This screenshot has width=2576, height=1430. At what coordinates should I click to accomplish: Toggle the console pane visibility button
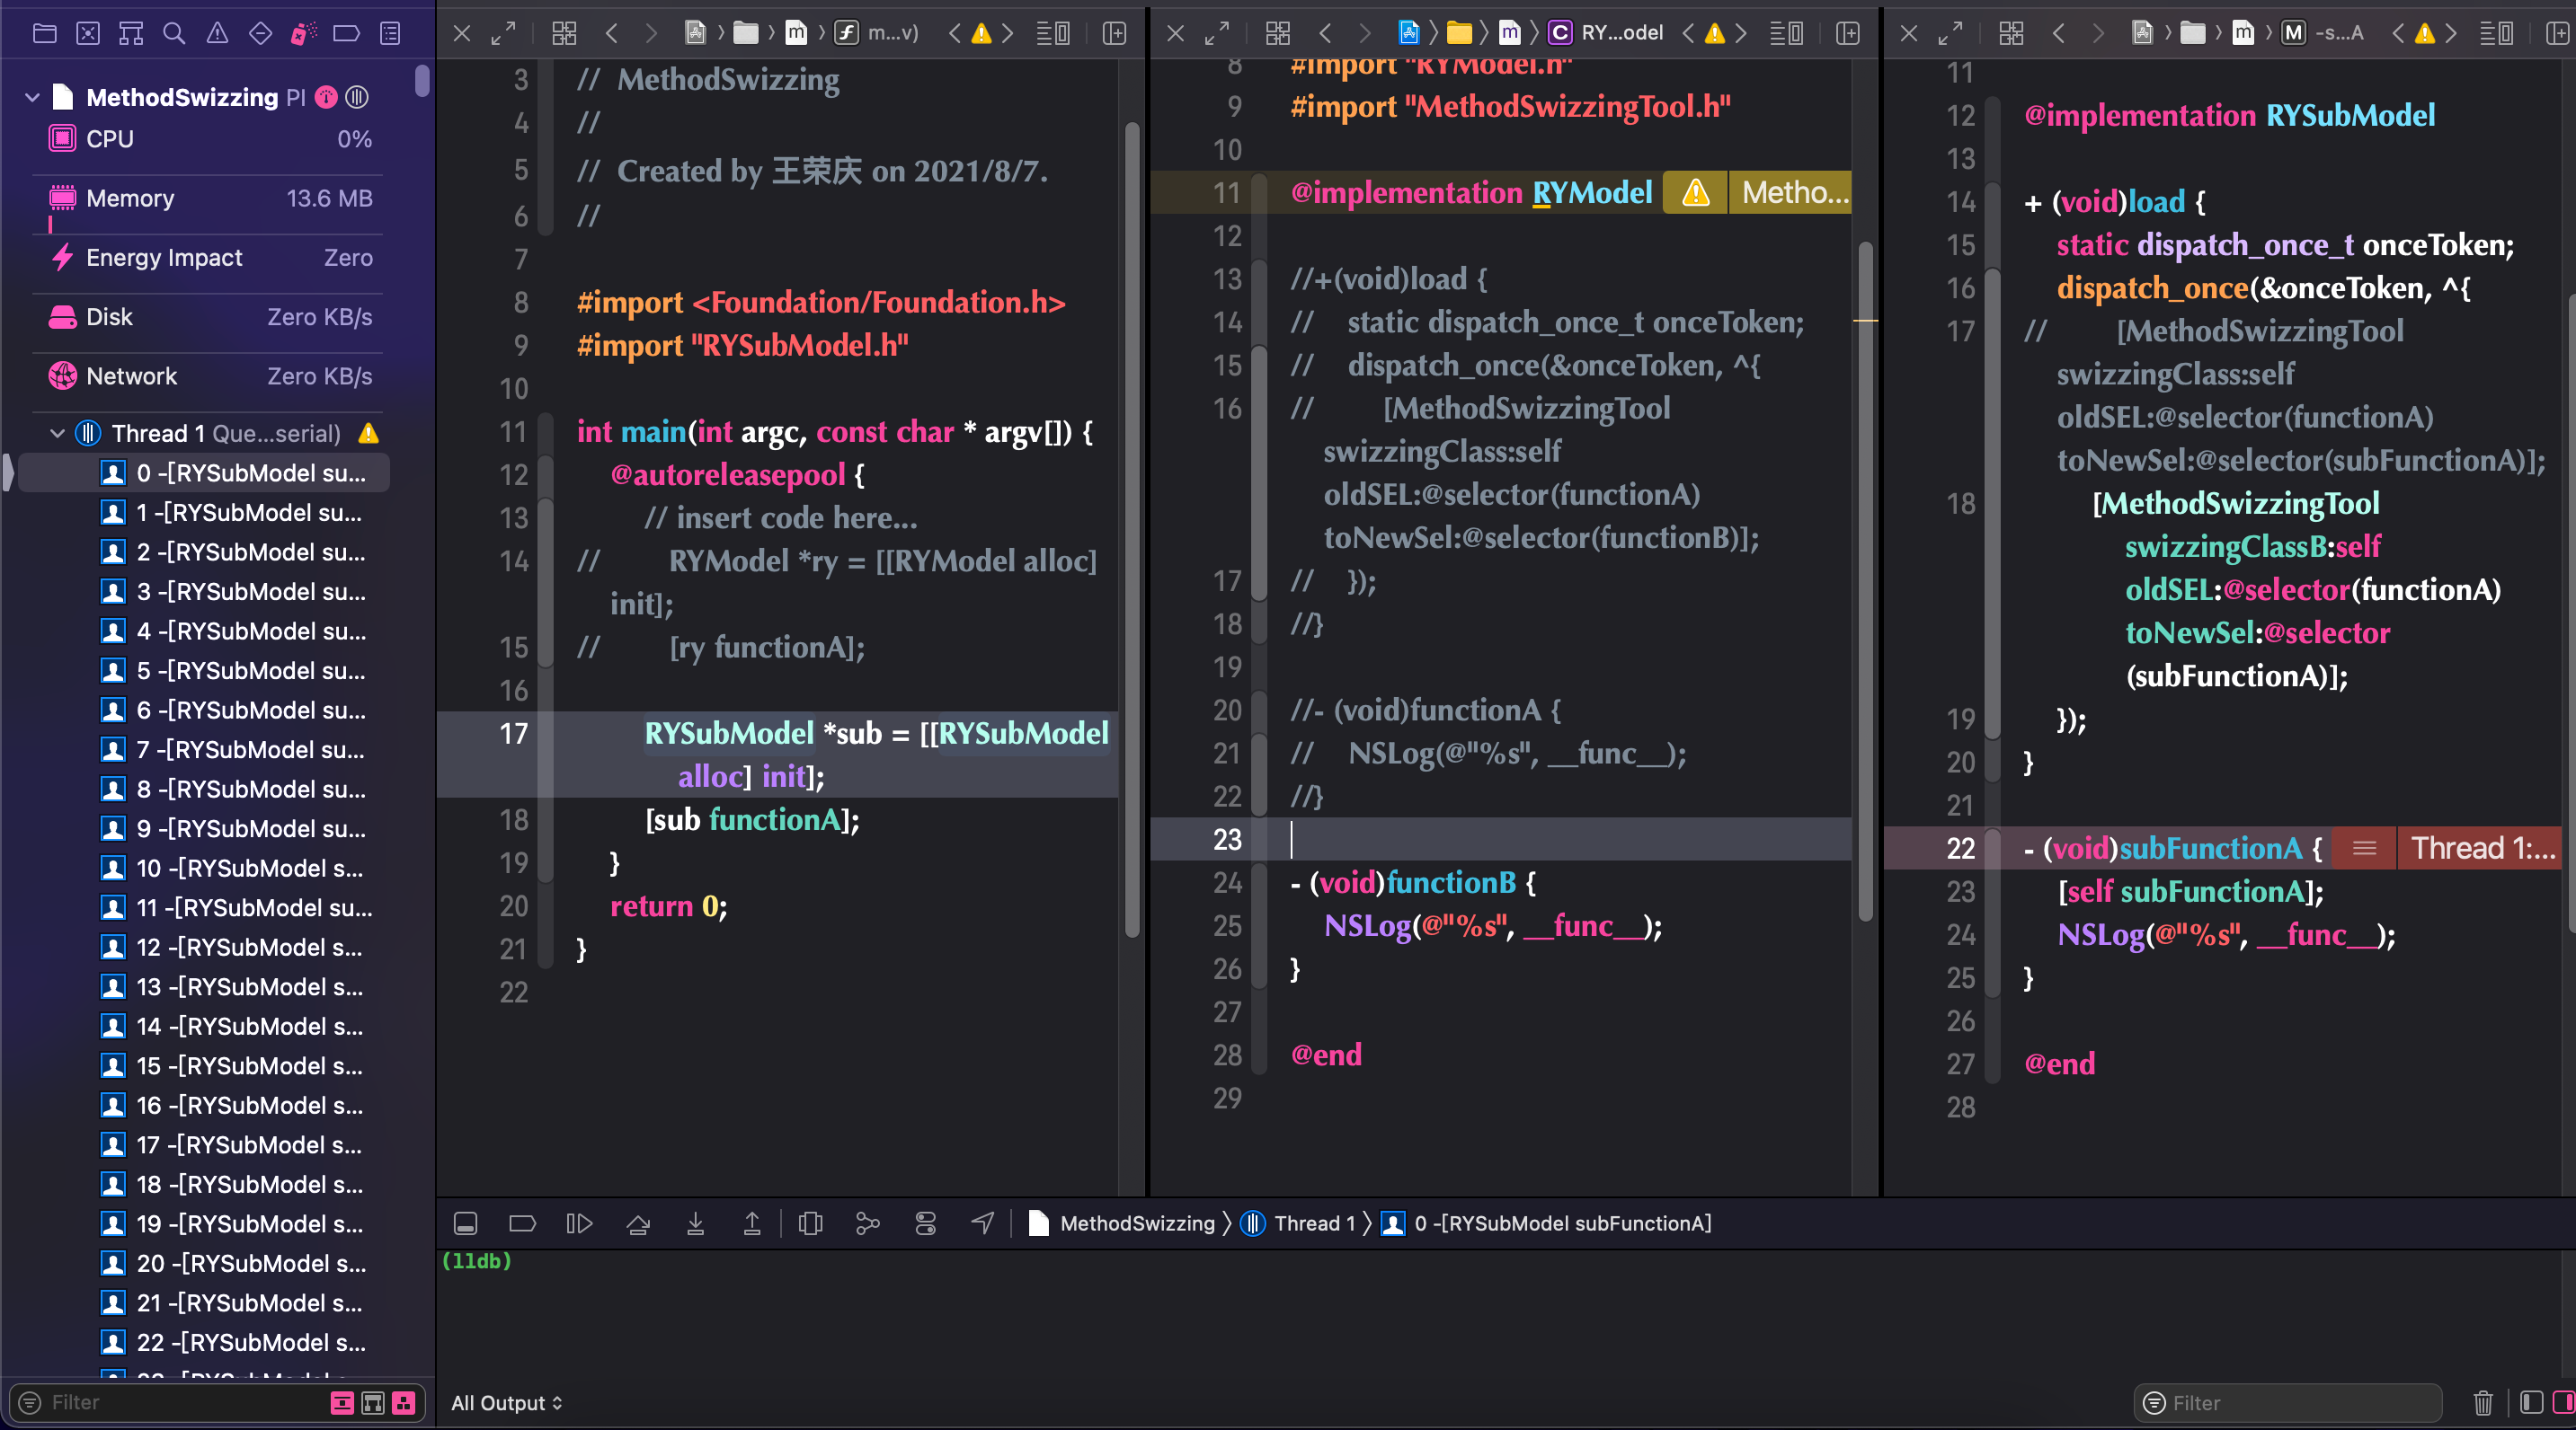2565,1403
